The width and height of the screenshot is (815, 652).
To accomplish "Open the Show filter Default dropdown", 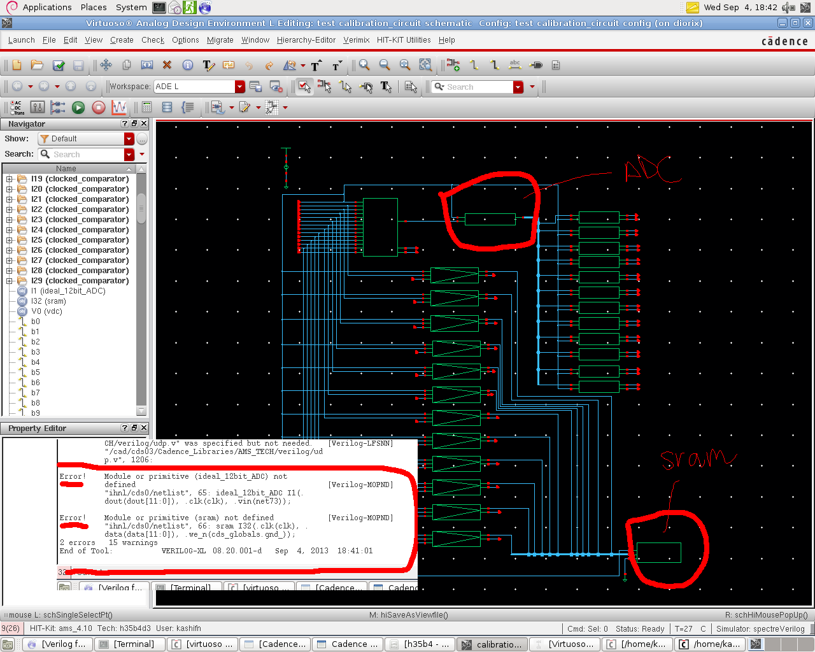I will tap(129, 139).
